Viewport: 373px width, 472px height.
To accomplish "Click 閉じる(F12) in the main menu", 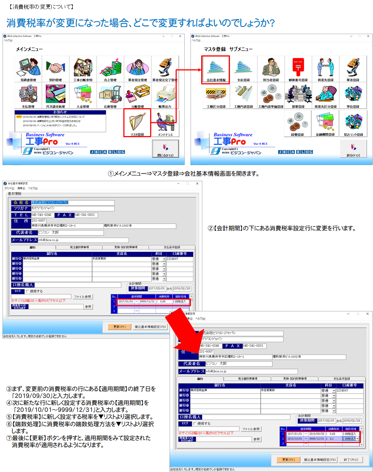I will tap(165, 150).
